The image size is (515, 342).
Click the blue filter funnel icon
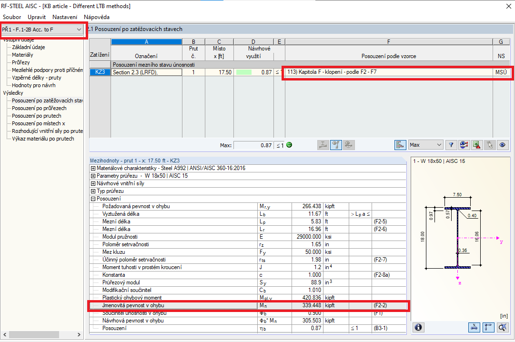coord(451,145)
